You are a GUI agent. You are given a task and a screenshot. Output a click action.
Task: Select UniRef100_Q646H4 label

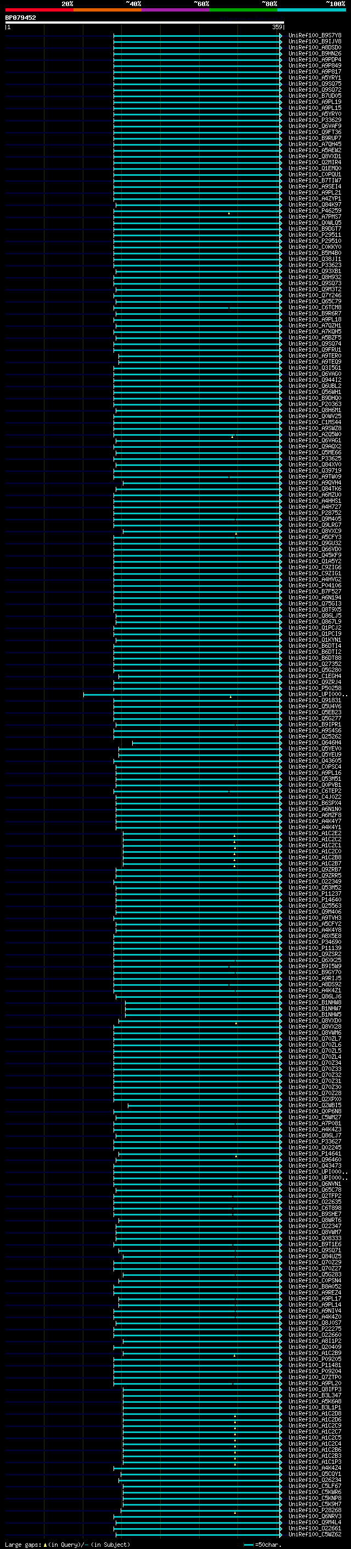pos(315,743)
